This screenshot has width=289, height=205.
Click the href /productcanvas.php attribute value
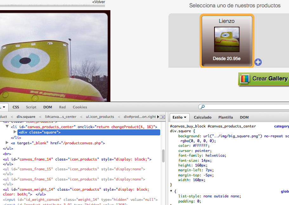pyautogui.click(x=83, y=143)
